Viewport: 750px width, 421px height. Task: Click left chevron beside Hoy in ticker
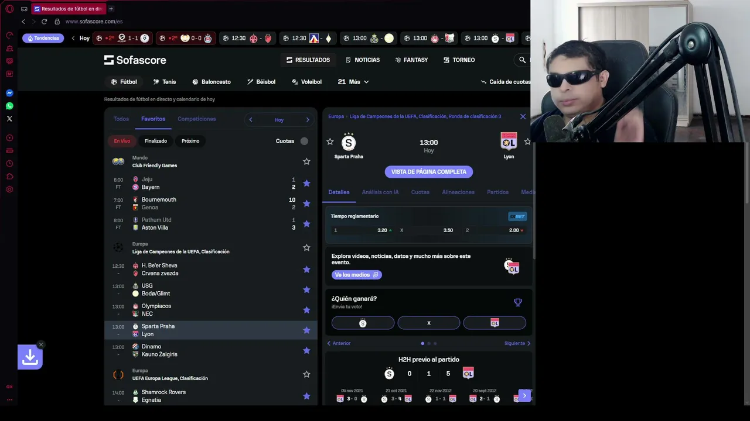(x=73, y=38)
